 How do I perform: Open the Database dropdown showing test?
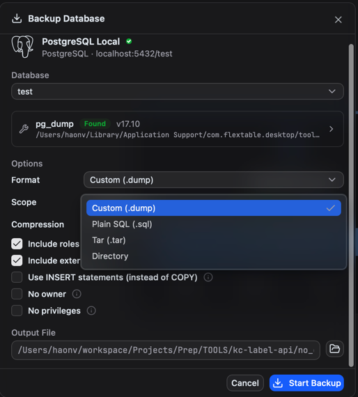tap(178, 91)
